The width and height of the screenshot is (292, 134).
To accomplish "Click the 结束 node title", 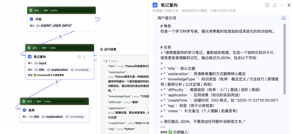I will (x=31, y=110).
